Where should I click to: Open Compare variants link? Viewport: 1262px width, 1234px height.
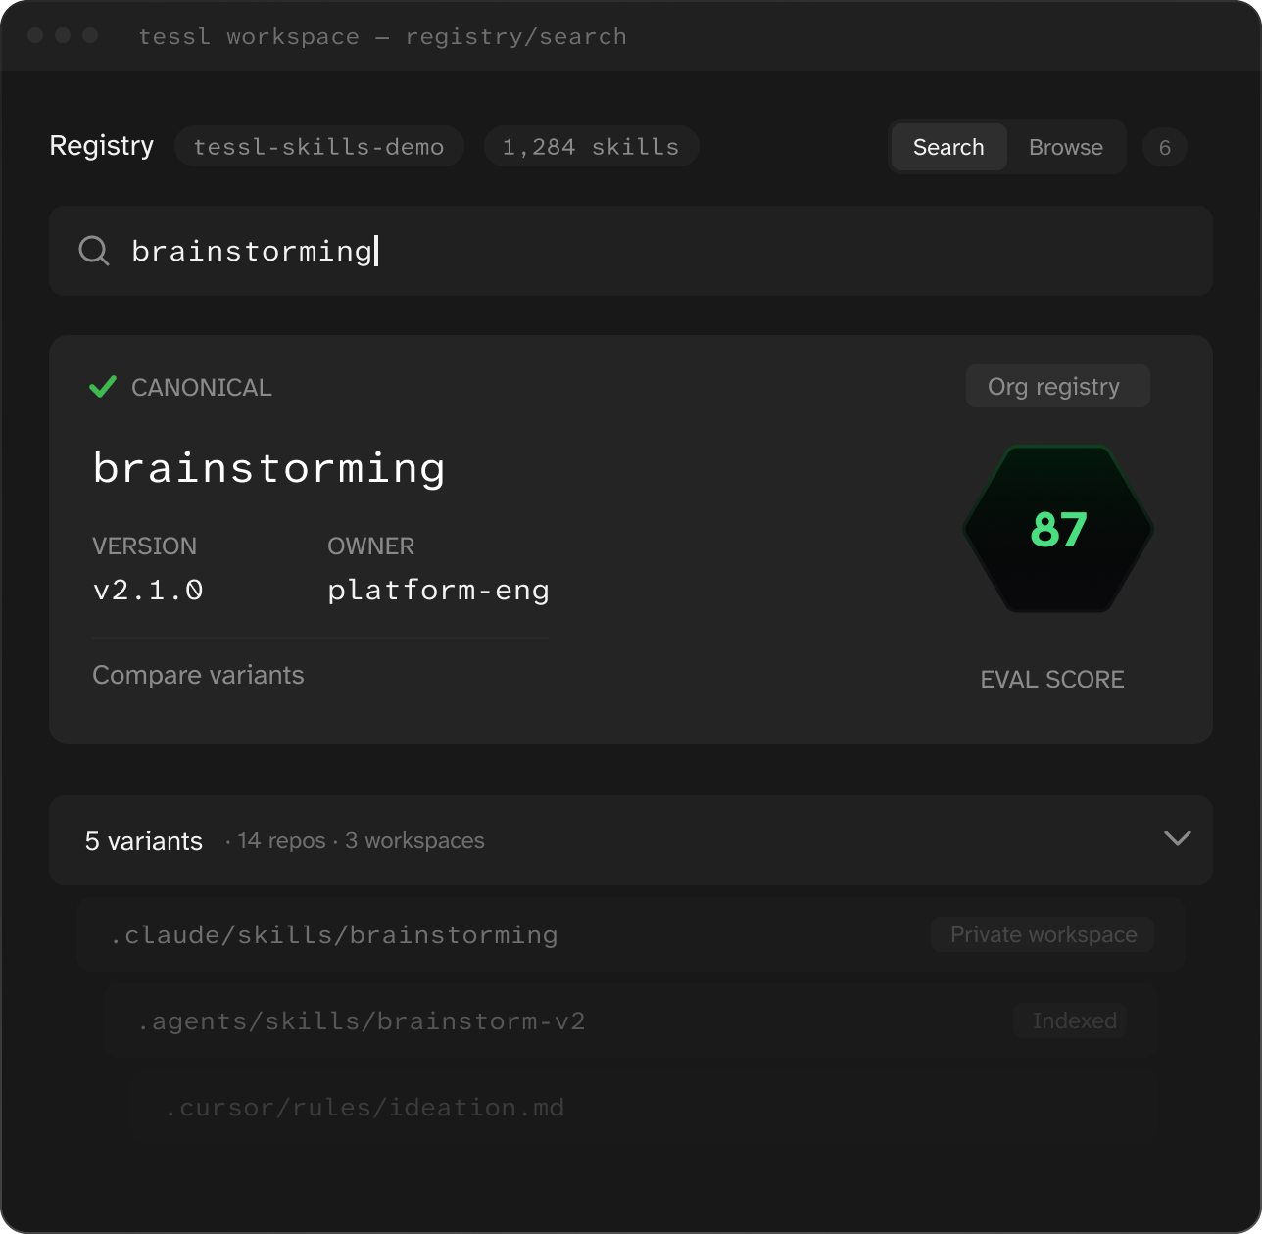coord(198,675)
